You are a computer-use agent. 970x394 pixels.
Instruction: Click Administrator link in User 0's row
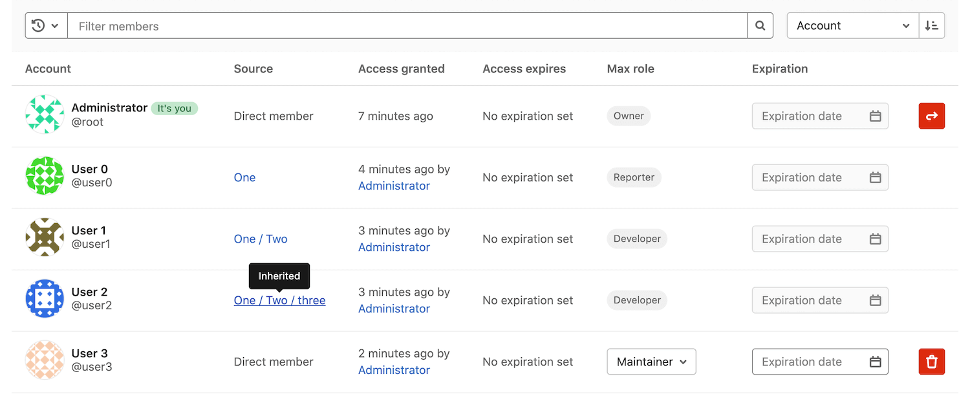click(x=394, y=186)
